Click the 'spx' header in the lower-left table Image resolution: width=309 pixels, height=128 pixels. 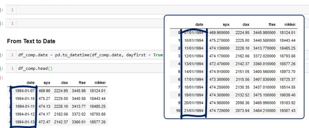point(47,83)
